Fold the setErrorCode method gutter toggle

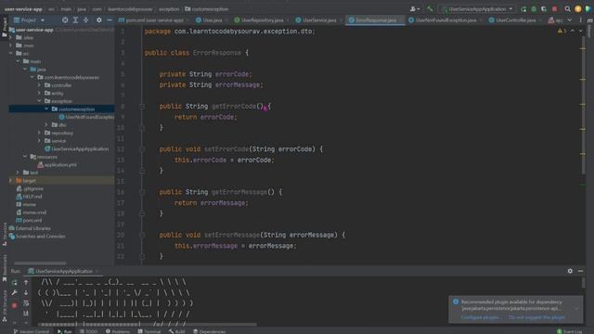(x=142, y=149)
